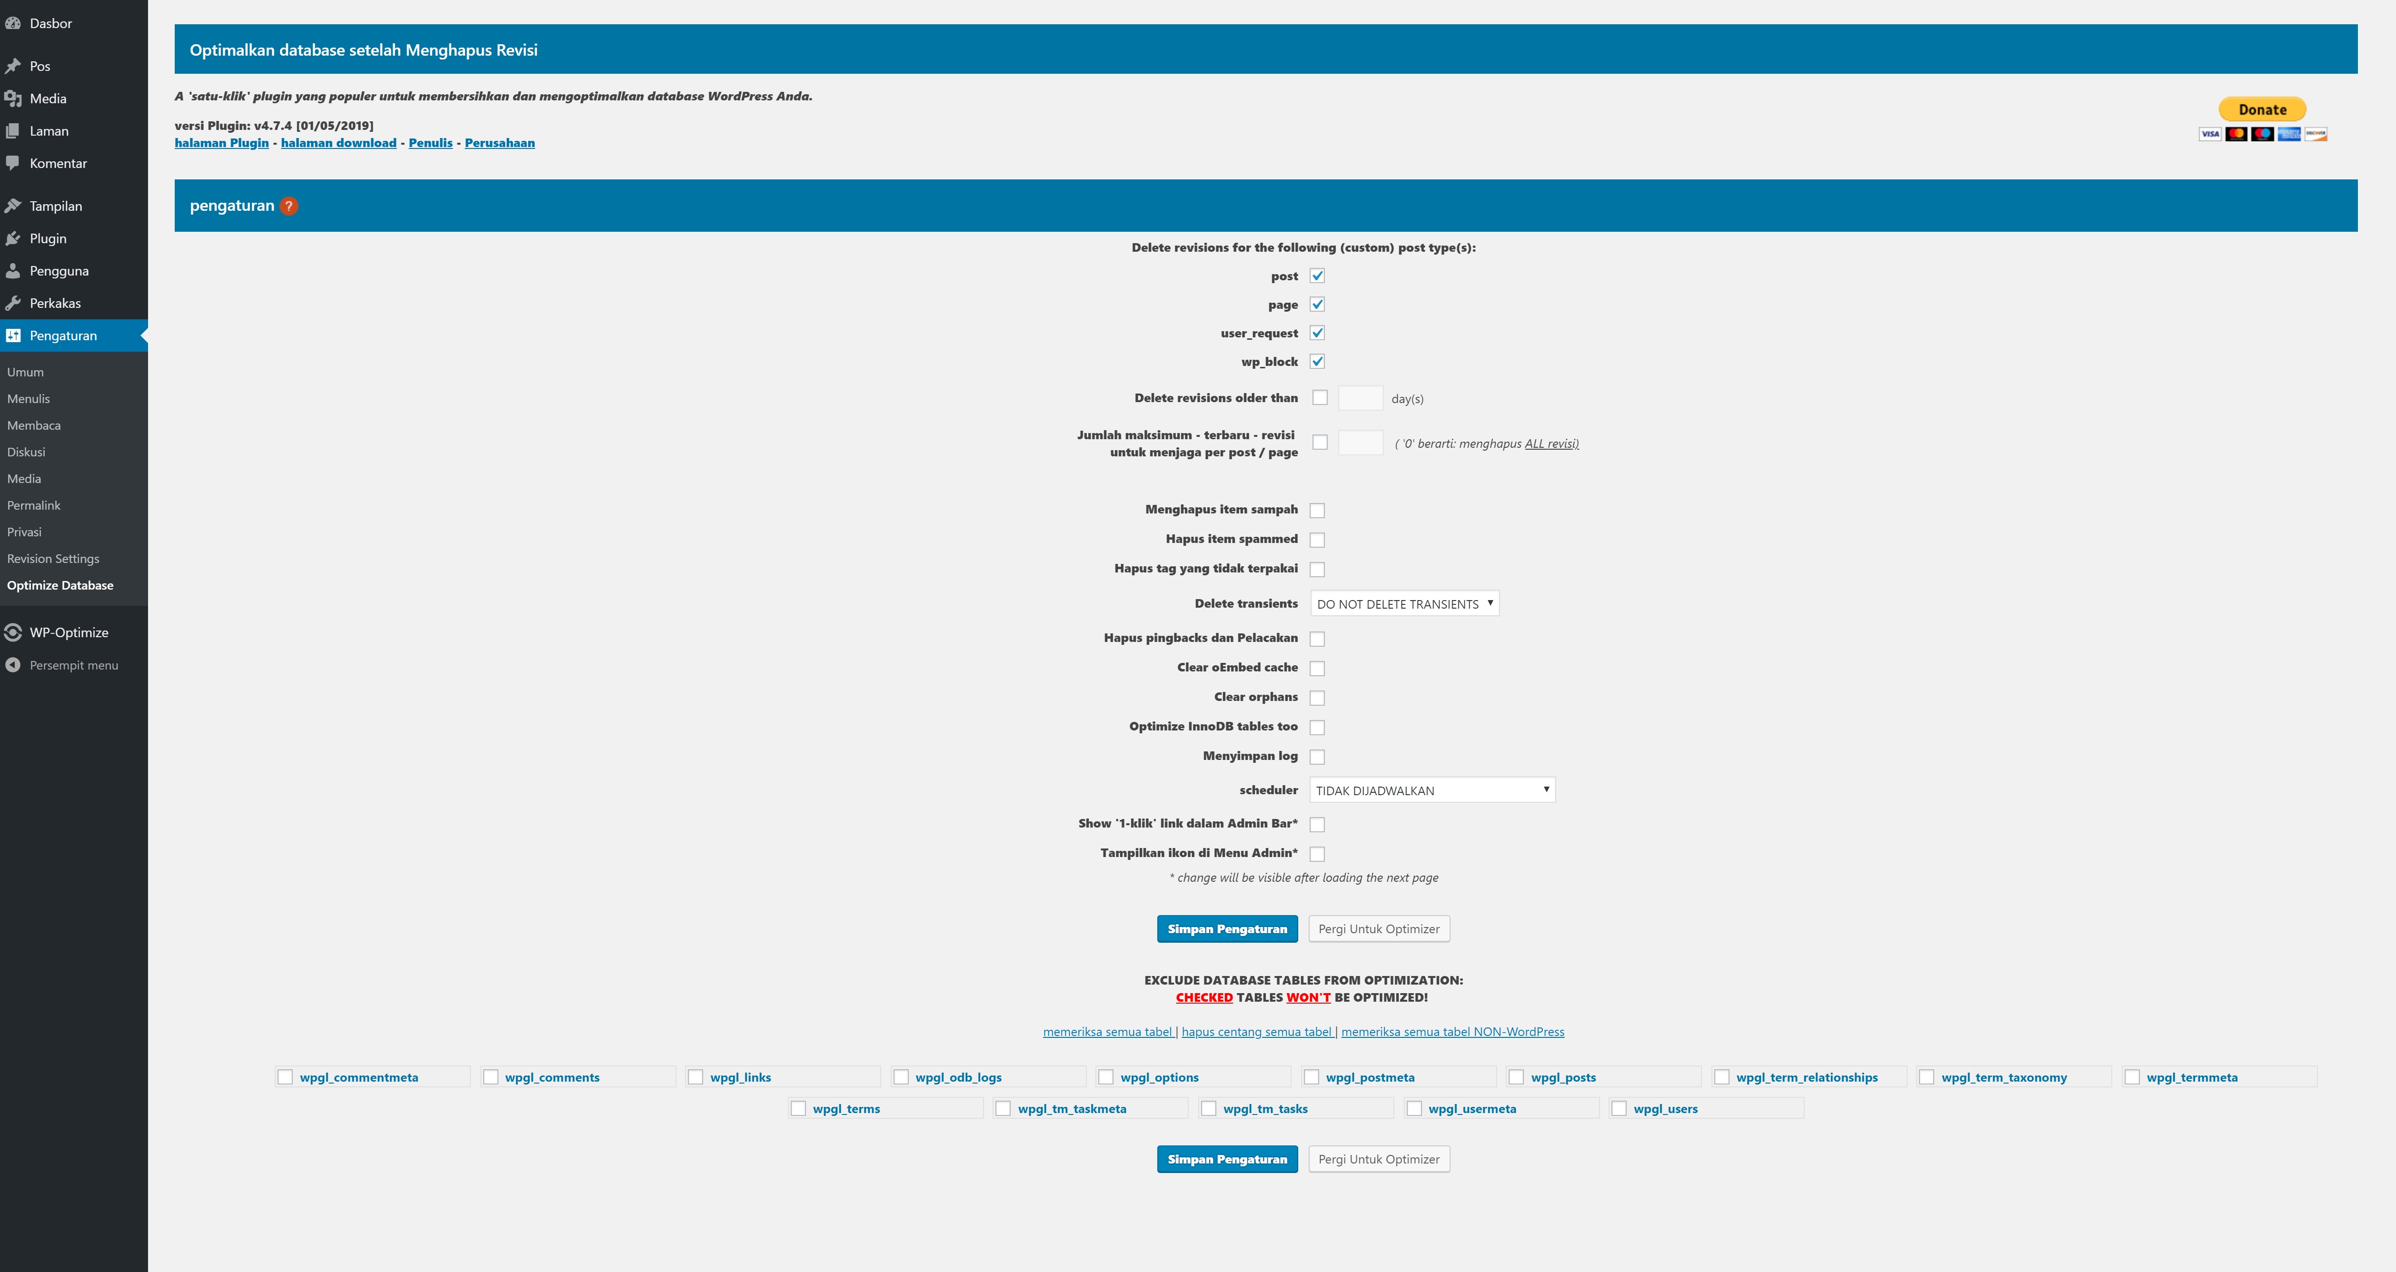Click the WP-Optimize logo icon
The image size is (2396, 1272).
coord(13,632)
